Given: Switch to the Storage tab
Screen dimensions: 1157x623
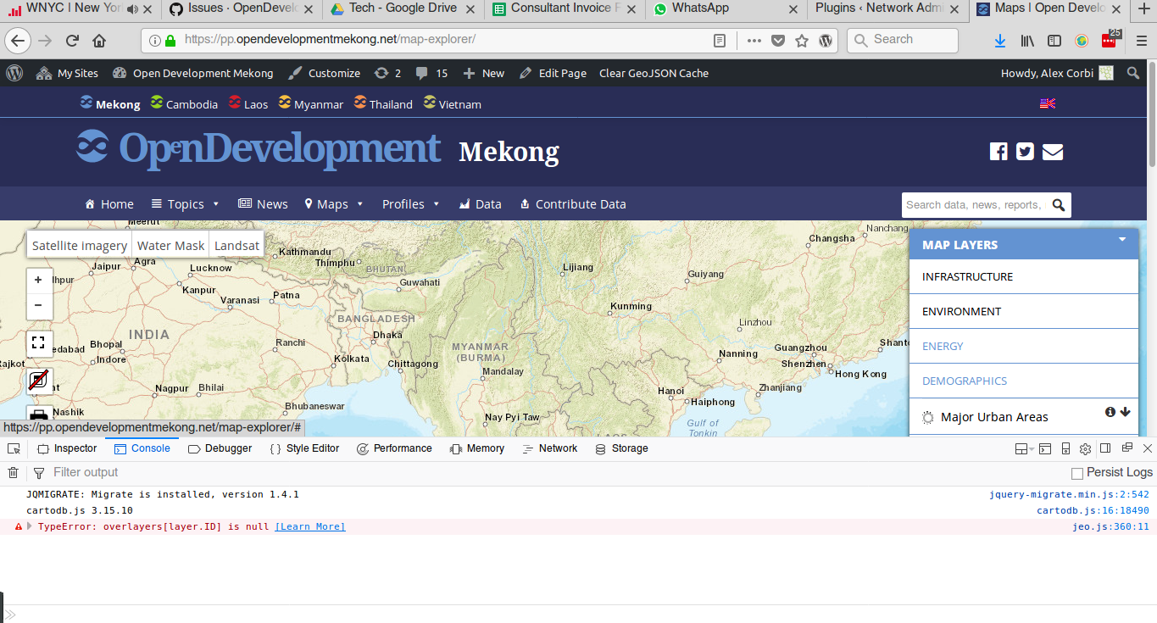Looking at the screenshot, I should click(621, 448).
